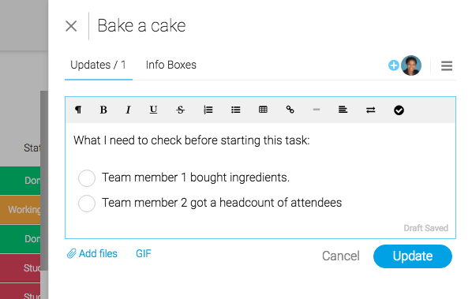The width and height of the screenshot is (472, 299).
Task: Apply strikethrough formatting
Action: [x=180, y=110]
